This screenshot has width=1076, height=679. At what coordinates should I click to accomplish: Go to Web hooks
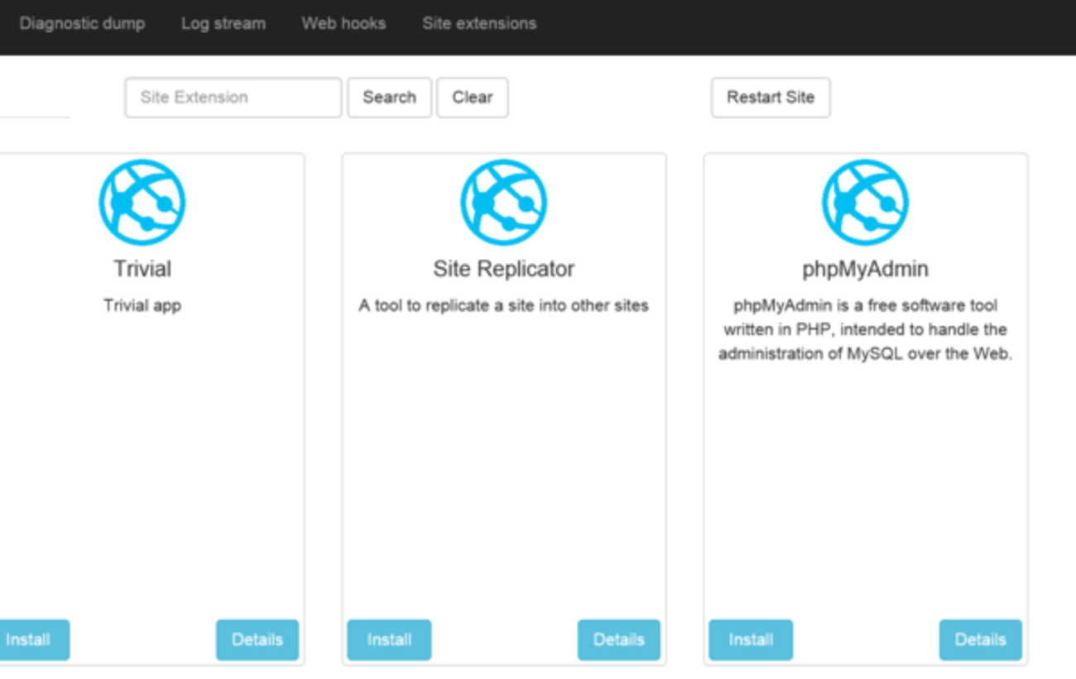pyautogui.click(x=343, y=23)
